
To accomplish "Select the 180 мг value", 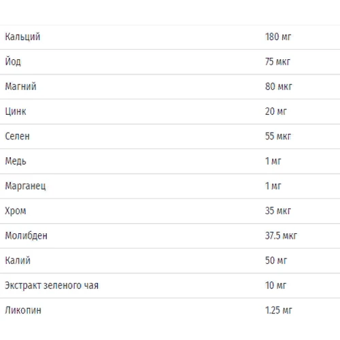I will click(x=278, y=37).
